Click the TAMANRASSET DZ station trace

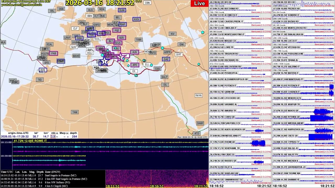240,181
